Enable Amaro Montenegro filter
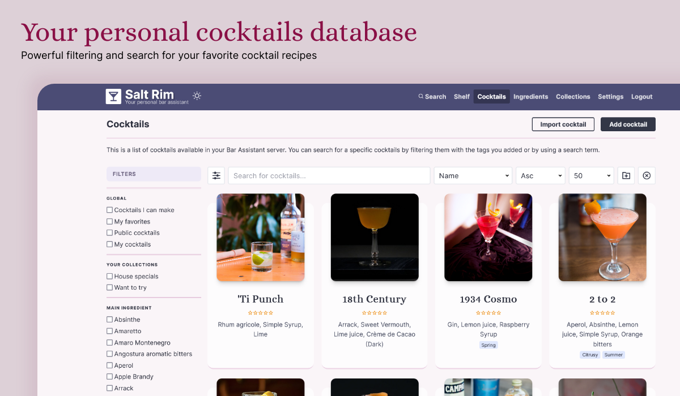The width and height of the screenshot is (680, 396). coord(110,343)
